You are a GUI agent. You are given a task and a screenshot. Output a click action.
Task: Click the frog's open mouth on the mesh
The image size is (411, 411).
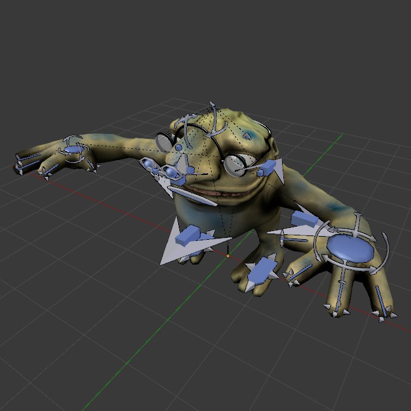click(215, 192)
